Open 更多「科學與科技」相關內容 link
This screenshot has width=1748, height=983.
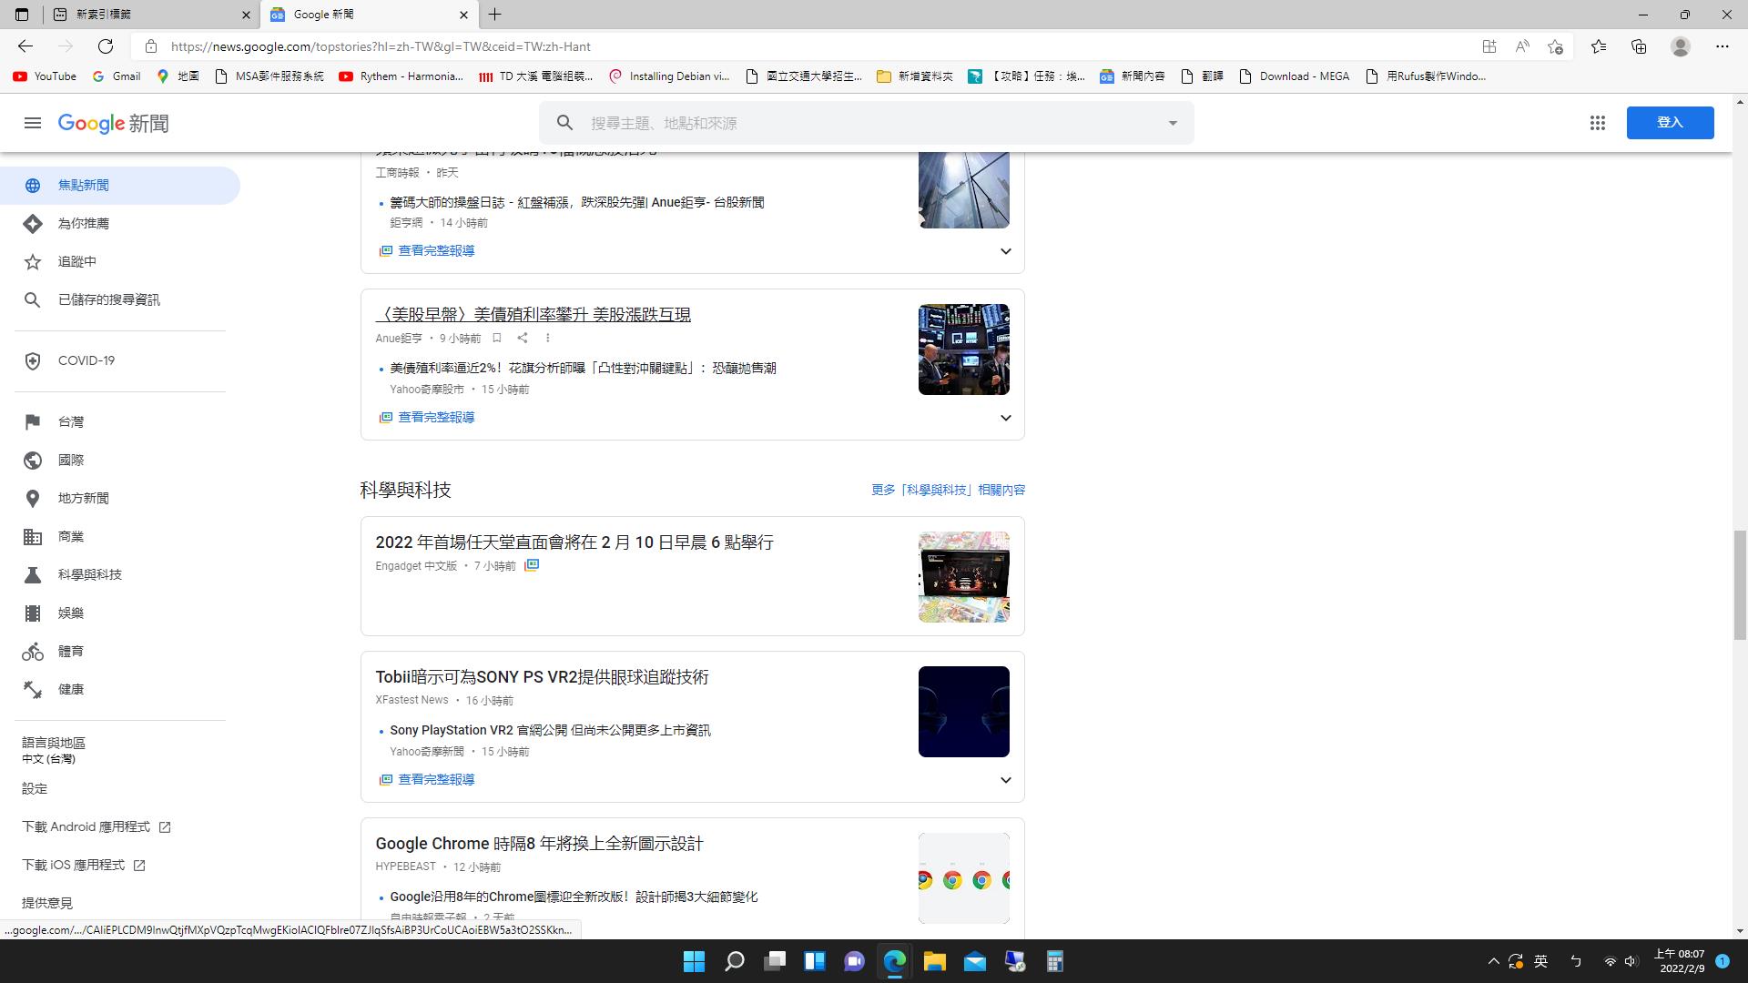(948, 490)
